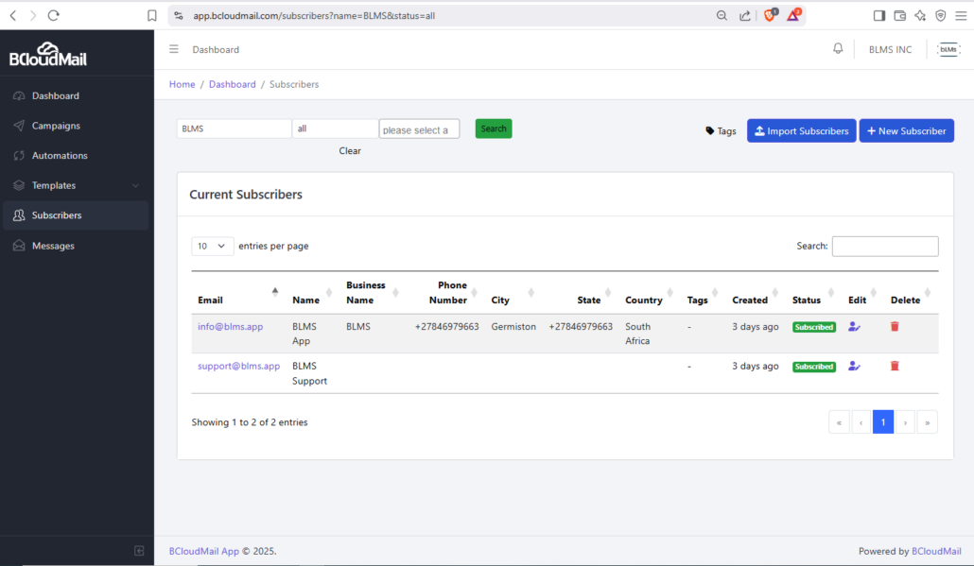Sort table by Created column
Viewport: 974px width, 566px height.
point(756,292)
